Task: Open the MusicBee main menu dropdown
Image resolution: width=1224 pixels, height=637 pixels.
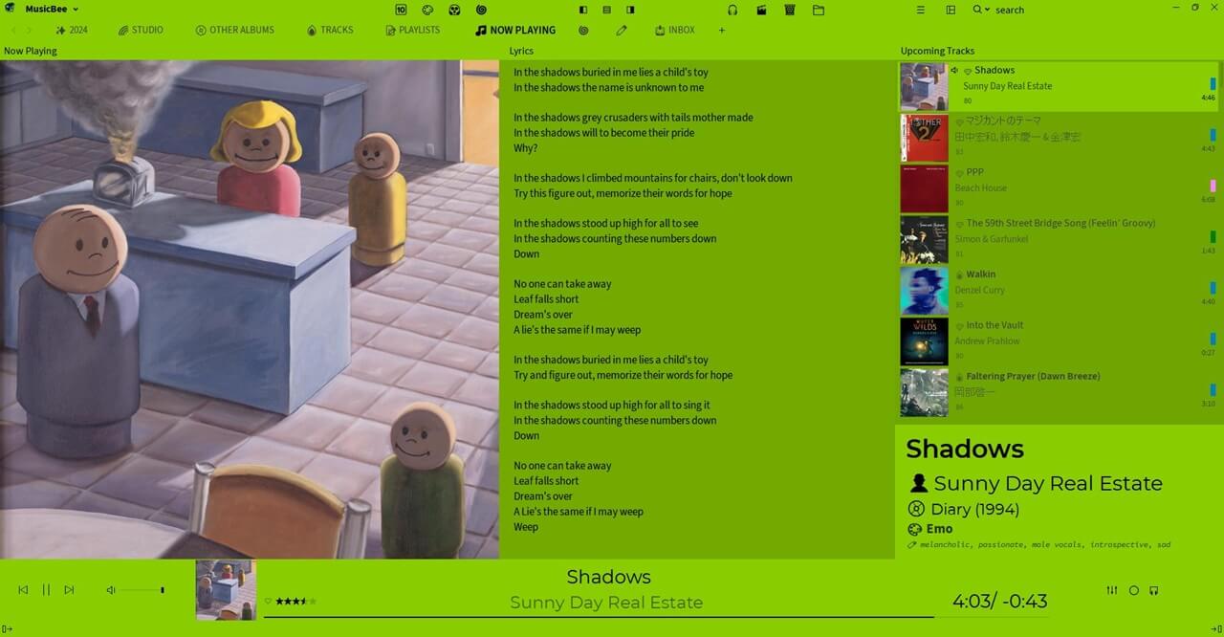Action: pos(51,9)
